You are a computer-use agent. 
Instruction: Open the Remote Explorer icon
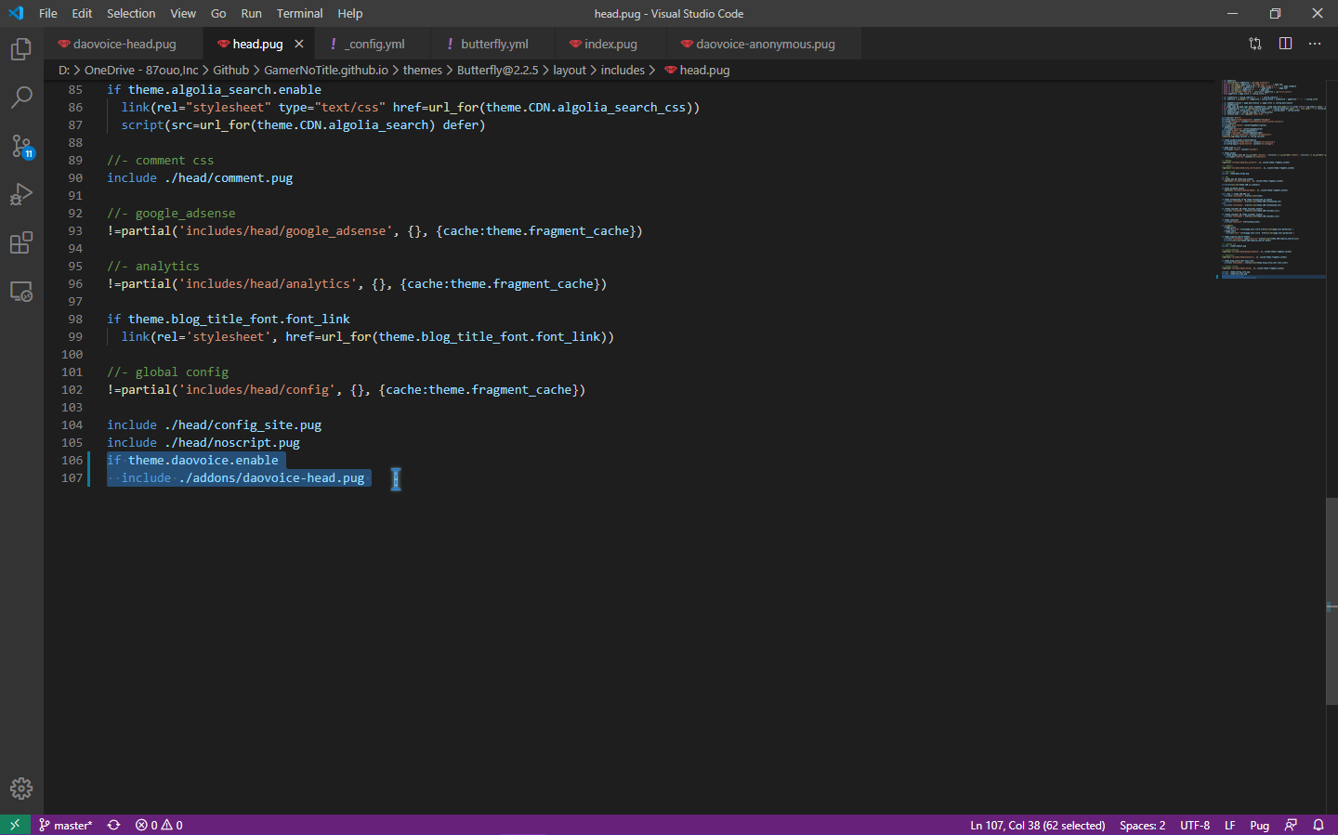pos(20,292)
